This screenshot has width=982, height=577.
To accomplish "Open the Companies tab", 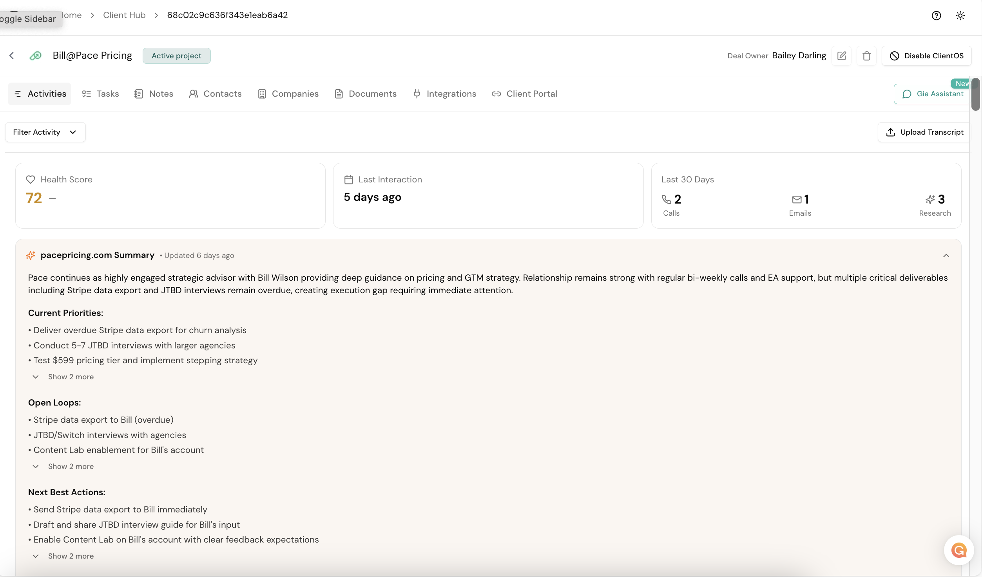I will click(288, 94).
